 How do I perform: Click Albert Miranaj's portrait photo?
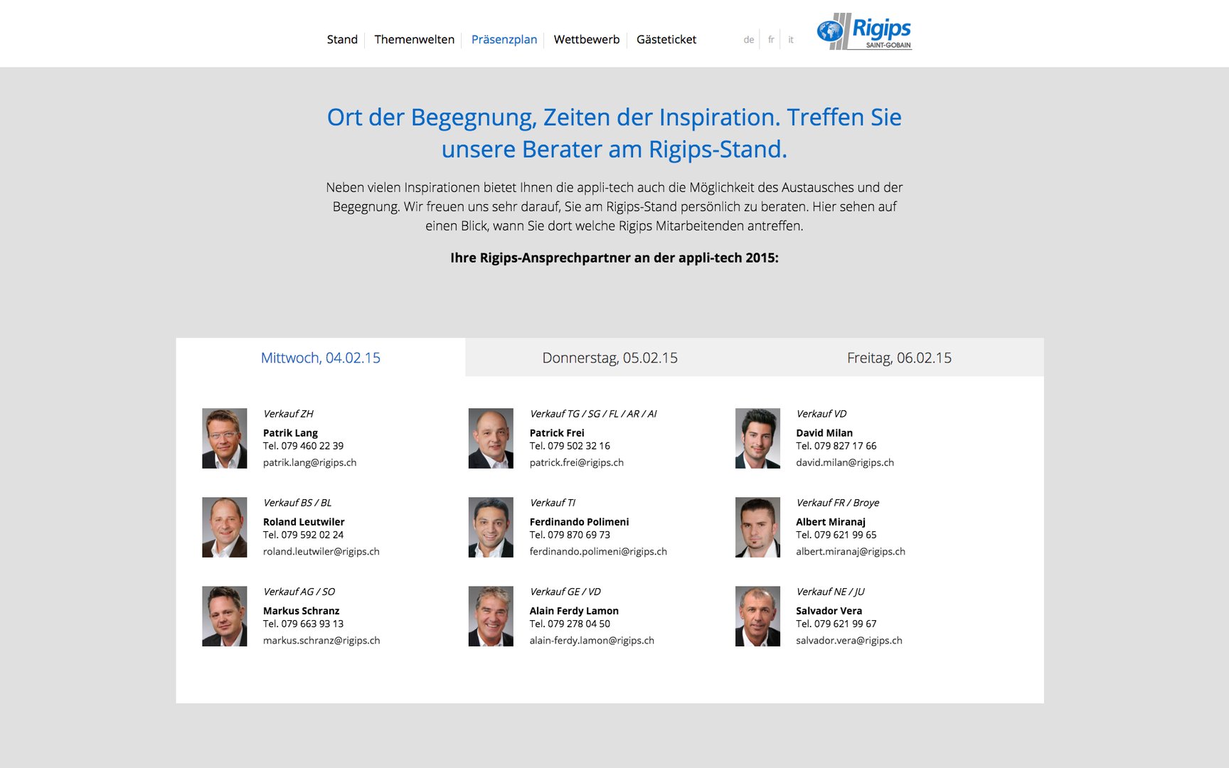click(x=757, y=527)
